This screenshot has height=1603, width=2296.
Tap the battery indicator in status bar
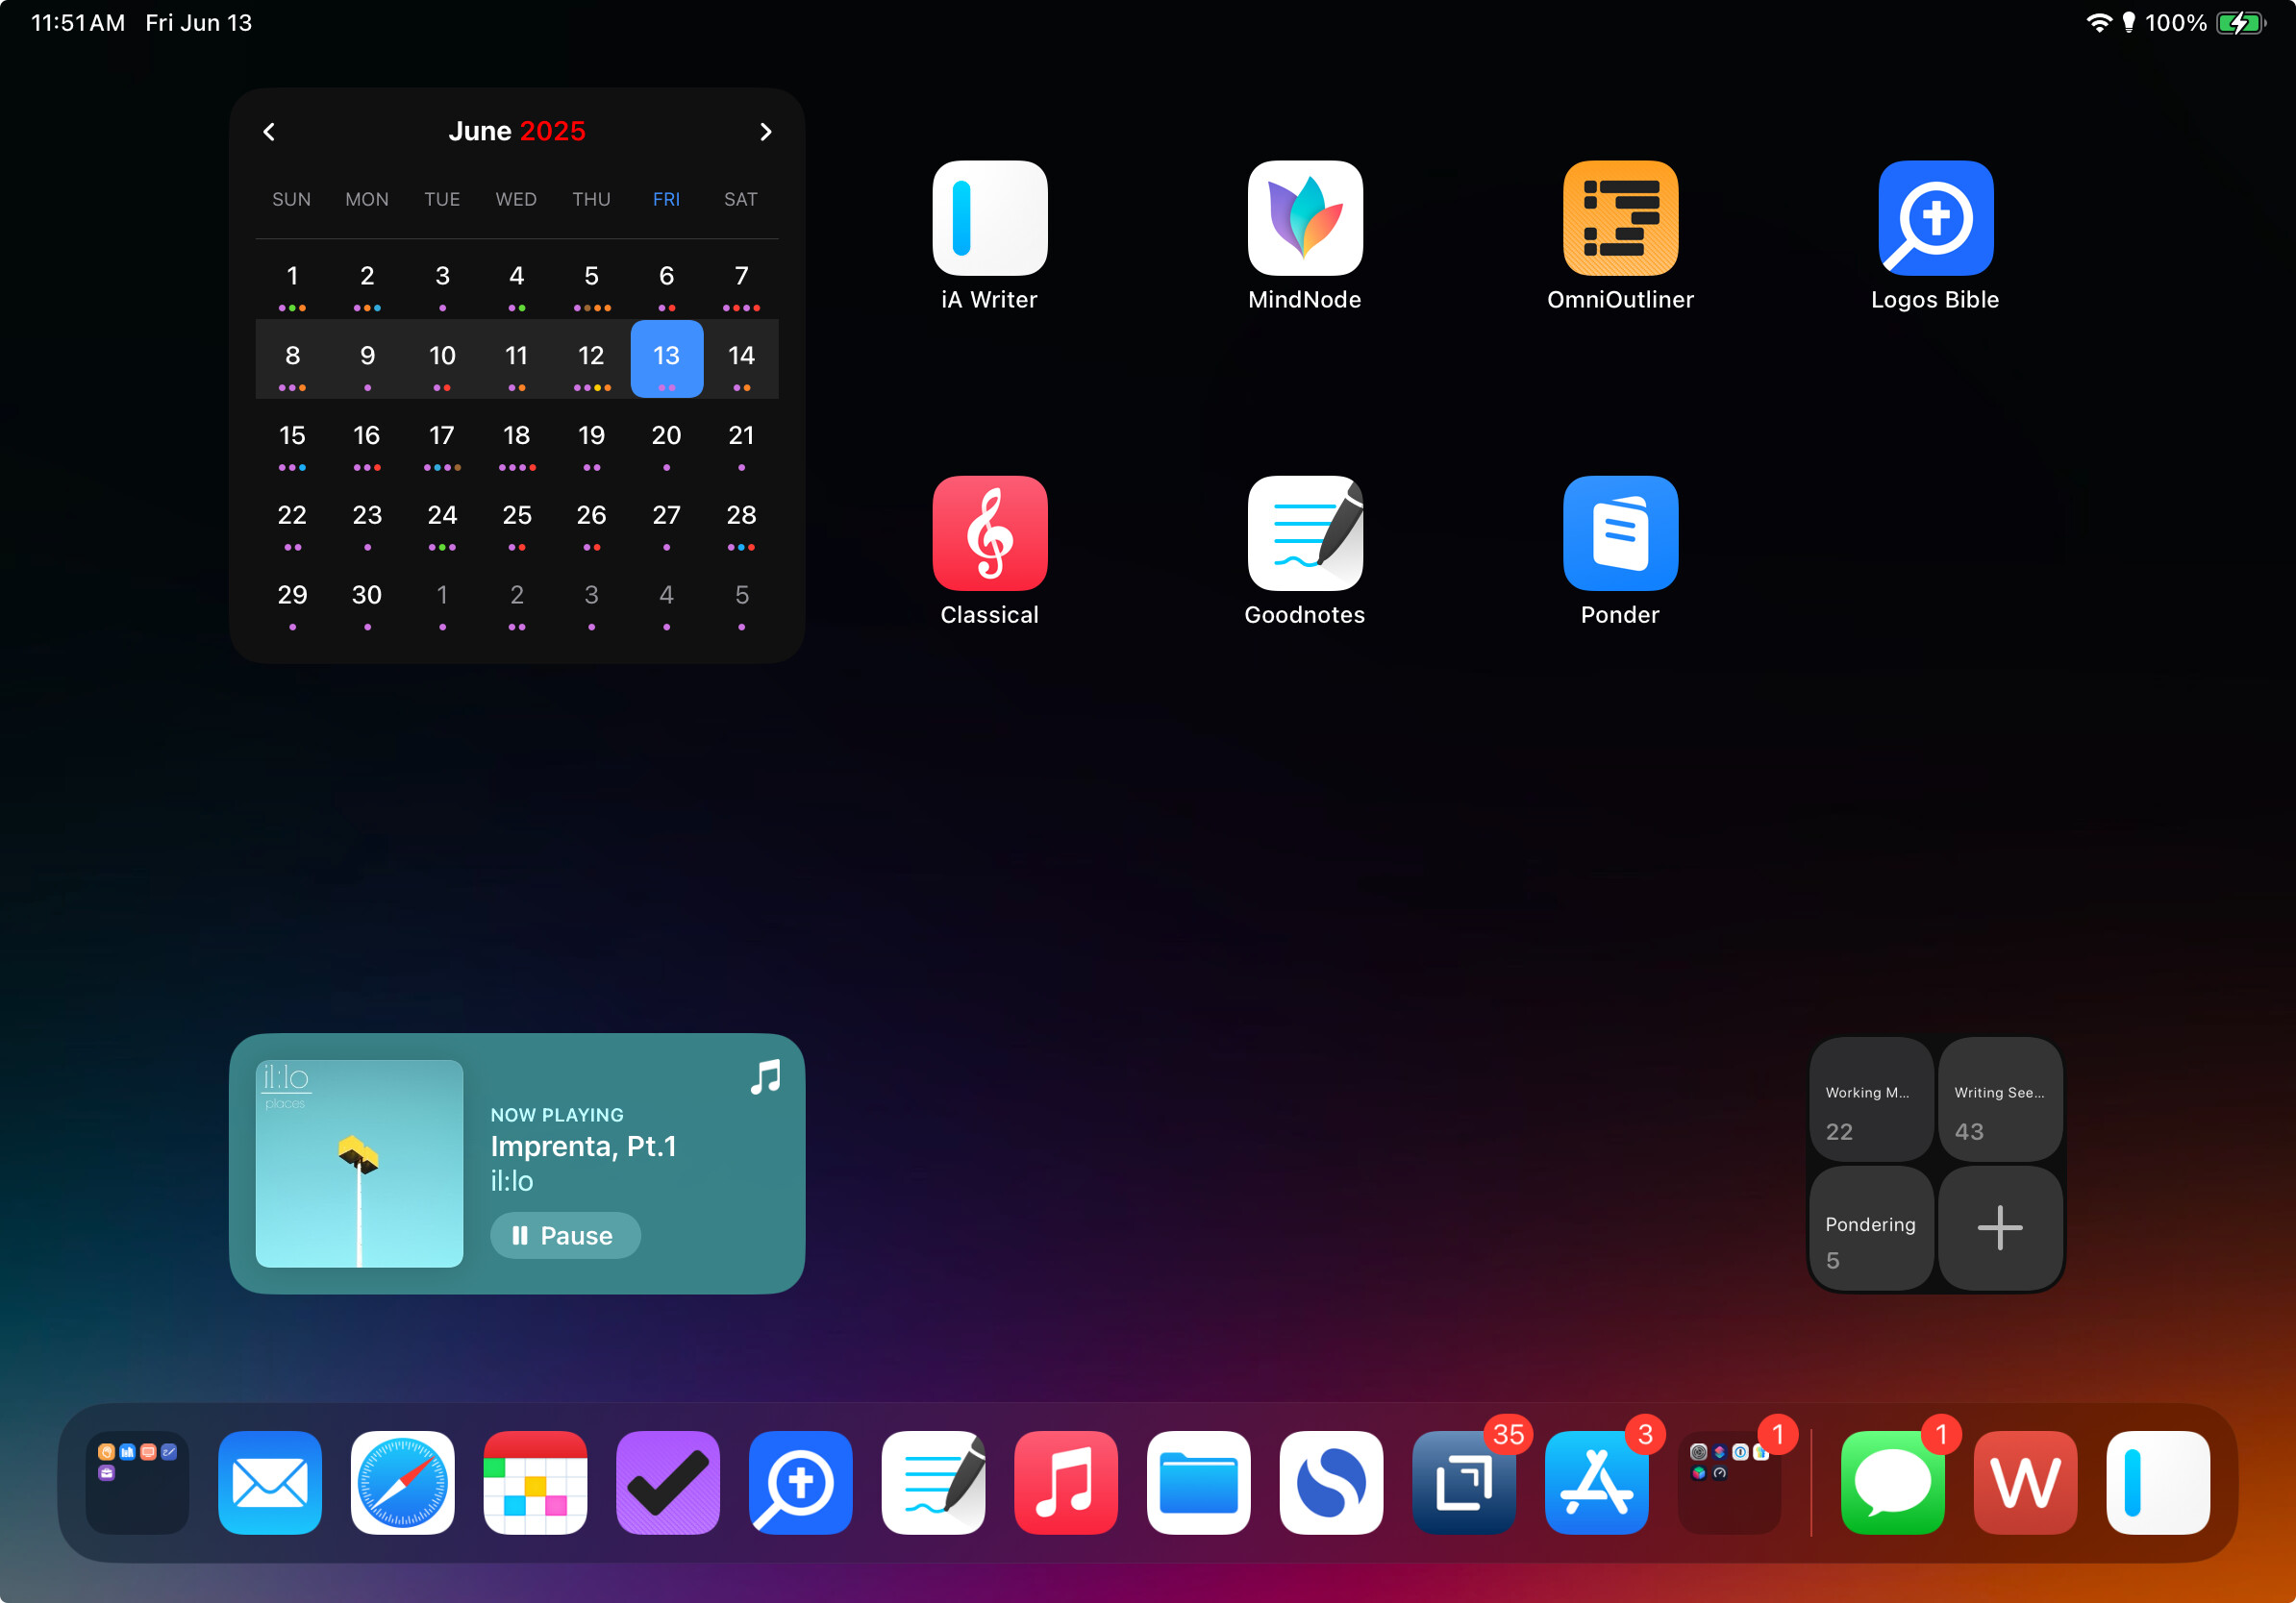(2241, 22)
